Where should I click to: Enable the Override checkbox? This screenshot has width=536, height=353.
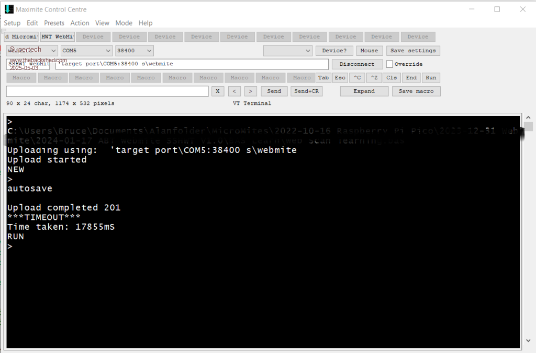(389, 64)
